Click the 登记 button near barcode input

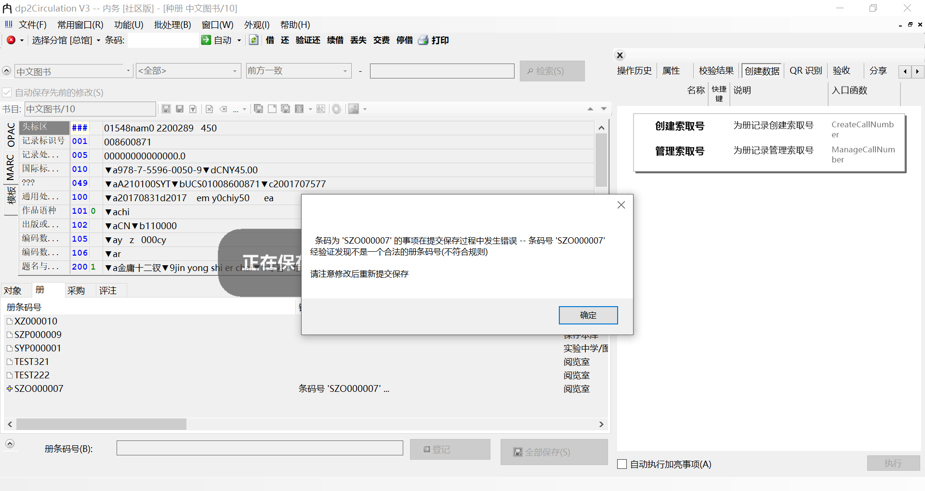(449, 449)
